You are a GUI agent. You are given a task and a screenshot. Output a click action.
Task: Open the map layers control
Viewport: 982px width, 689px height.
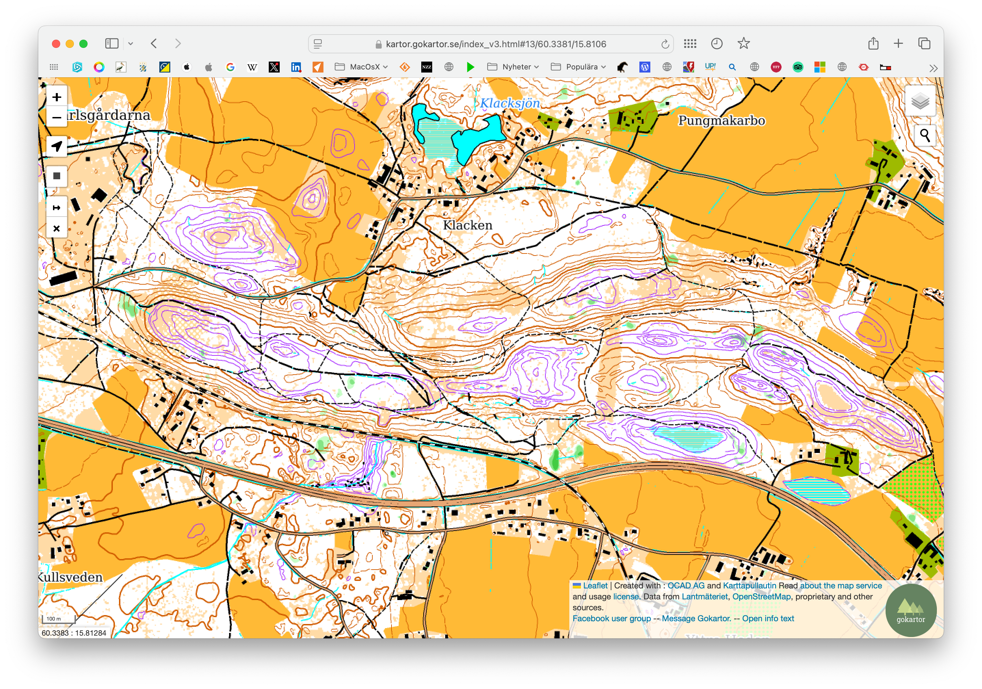coord(920,101)
